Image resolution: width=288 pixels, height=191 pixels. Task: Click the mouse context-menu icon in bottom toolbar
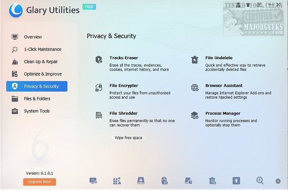coord(164,180)
